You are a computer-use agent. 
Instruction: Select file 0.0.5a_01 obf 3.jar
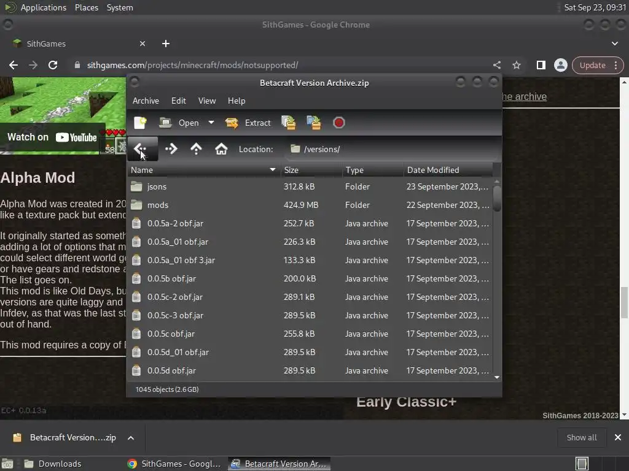click(310, 260)
